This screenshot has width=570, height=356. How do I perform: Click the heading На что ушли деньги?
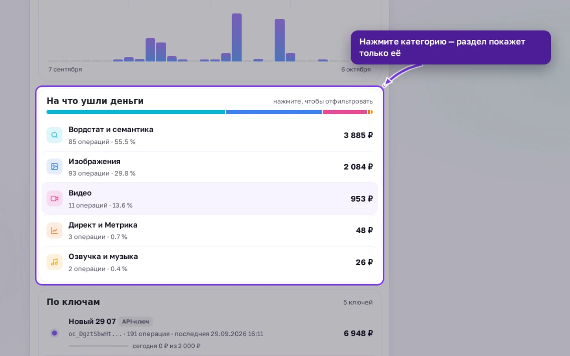click(x=95, y=101)
